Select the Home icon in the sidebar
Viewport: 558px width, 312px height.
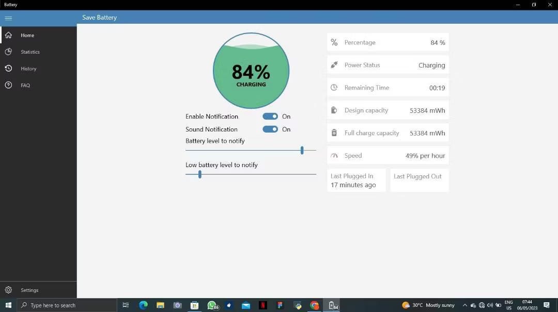pos(8,35)
